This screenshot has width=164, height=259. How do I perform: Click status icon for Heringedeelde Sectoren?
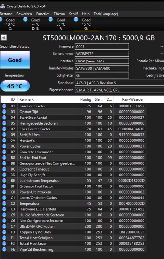4,123
